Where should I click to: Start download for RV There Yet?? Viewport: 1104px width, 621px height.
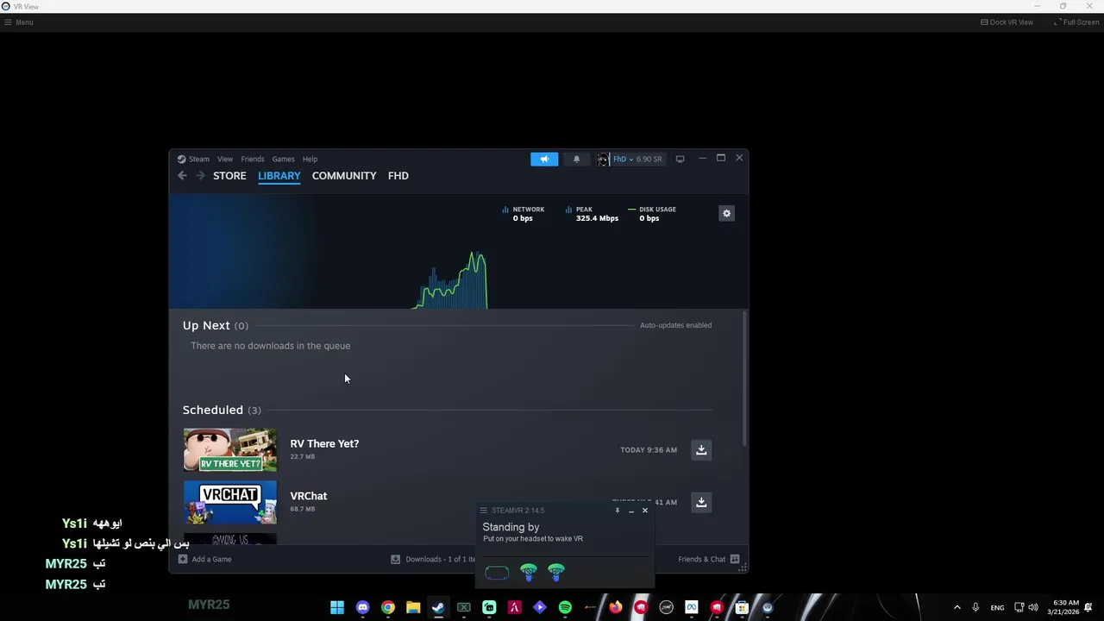701,449
